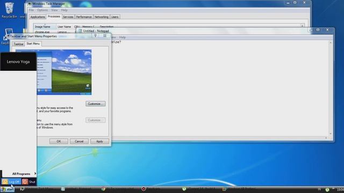Switch to the Performance tab
Image resolution: width=344 pixels, height=193 pixels.
coord(84,17)
